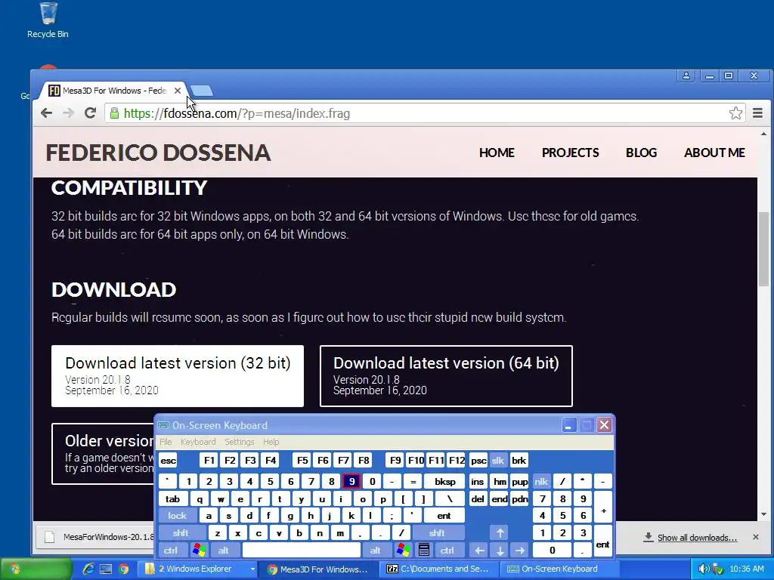Viewport: 774px width, 580px height.
Task: Minimize the On-Screen Keyboard window
Action: pyautogui.click(x=568, y=425)
